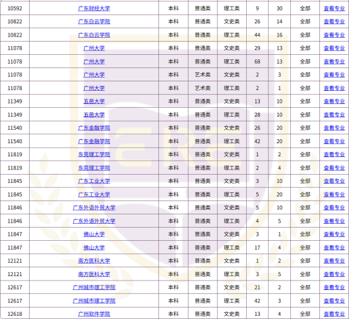349x319 pixels.
Task: View majors for 南方医科大学 理工类
Action: tap(334, 274)
